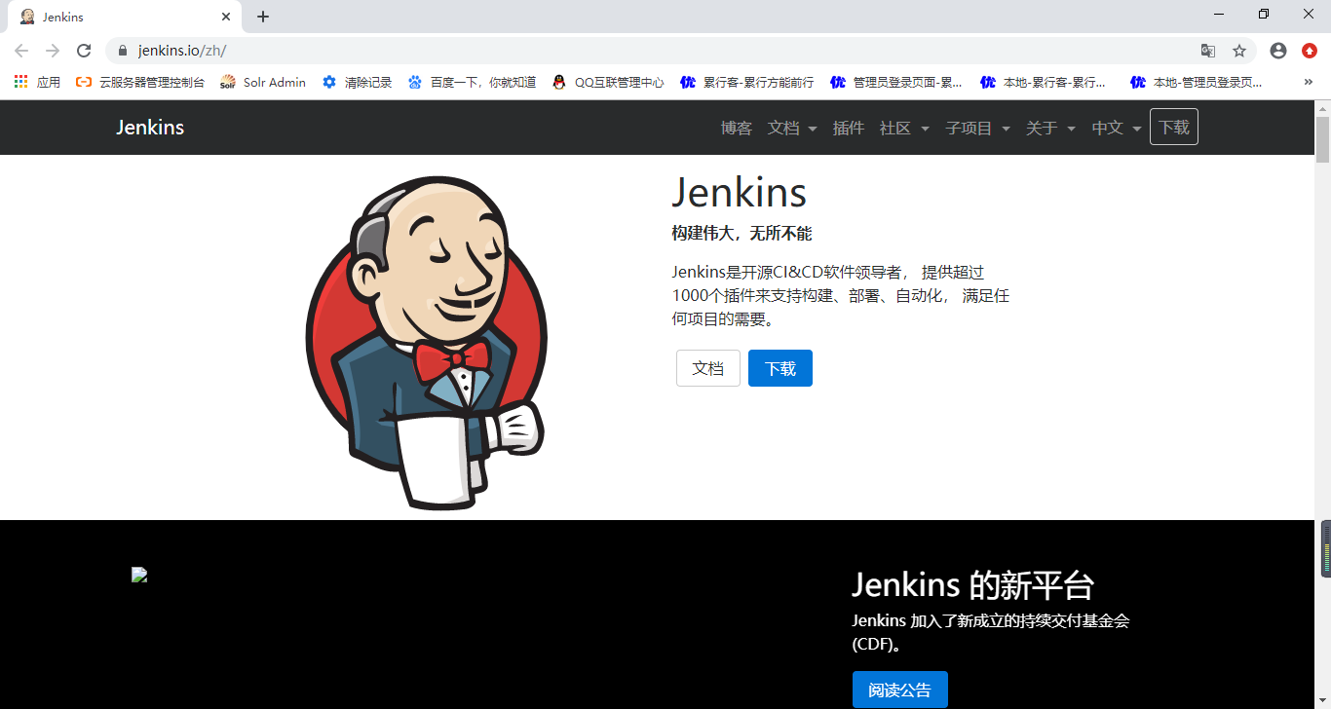Expand the 文档 dropdown menu

coord(792,128)
